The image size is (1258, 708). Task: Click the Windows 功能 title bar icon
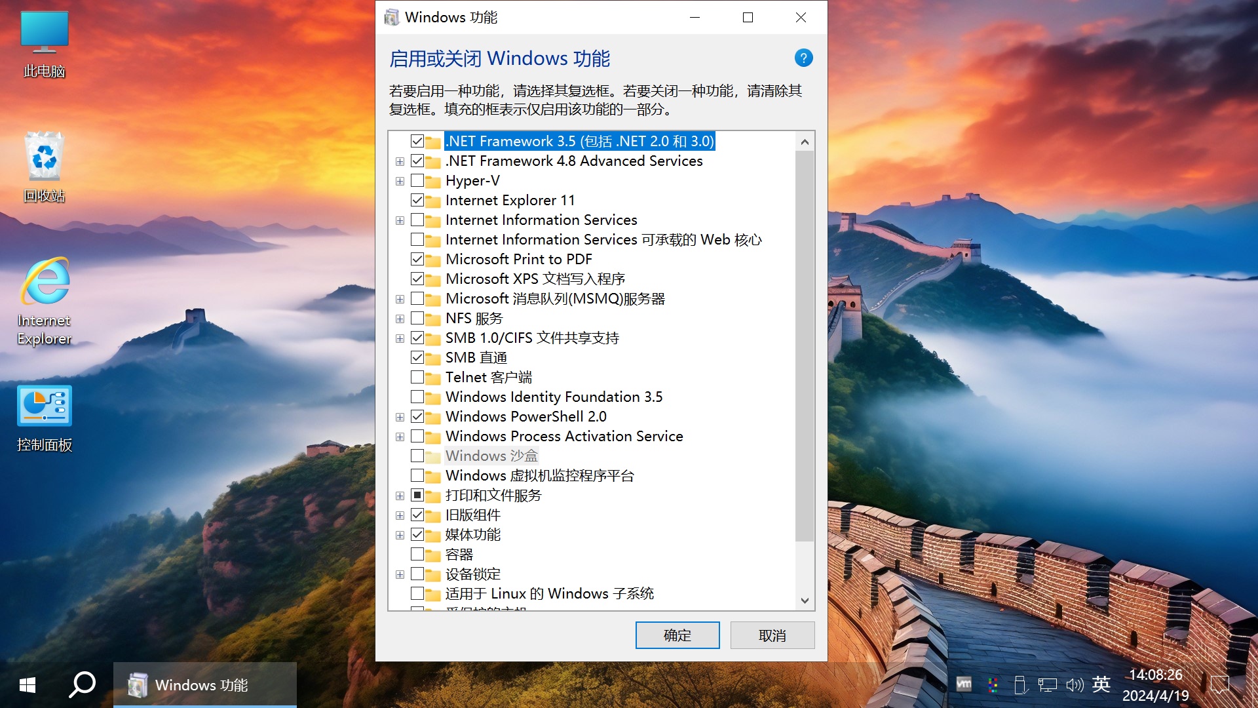click(x=391, y=17)
